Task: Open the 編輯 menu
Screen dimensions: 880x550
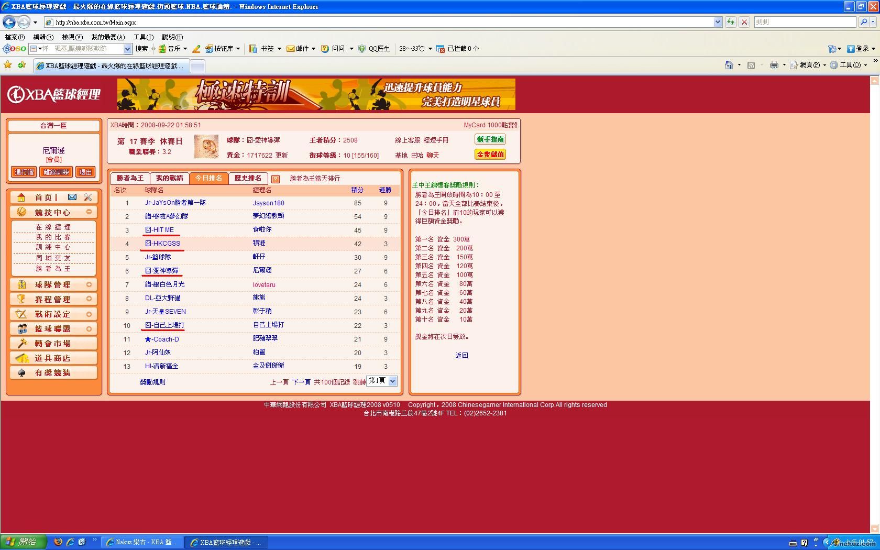Action: pyautogui.click(x=43, y=37)
